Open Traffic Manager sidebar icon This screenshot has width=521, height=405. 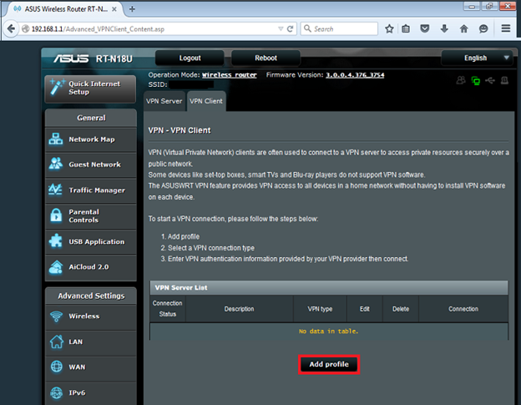(55, 190)
